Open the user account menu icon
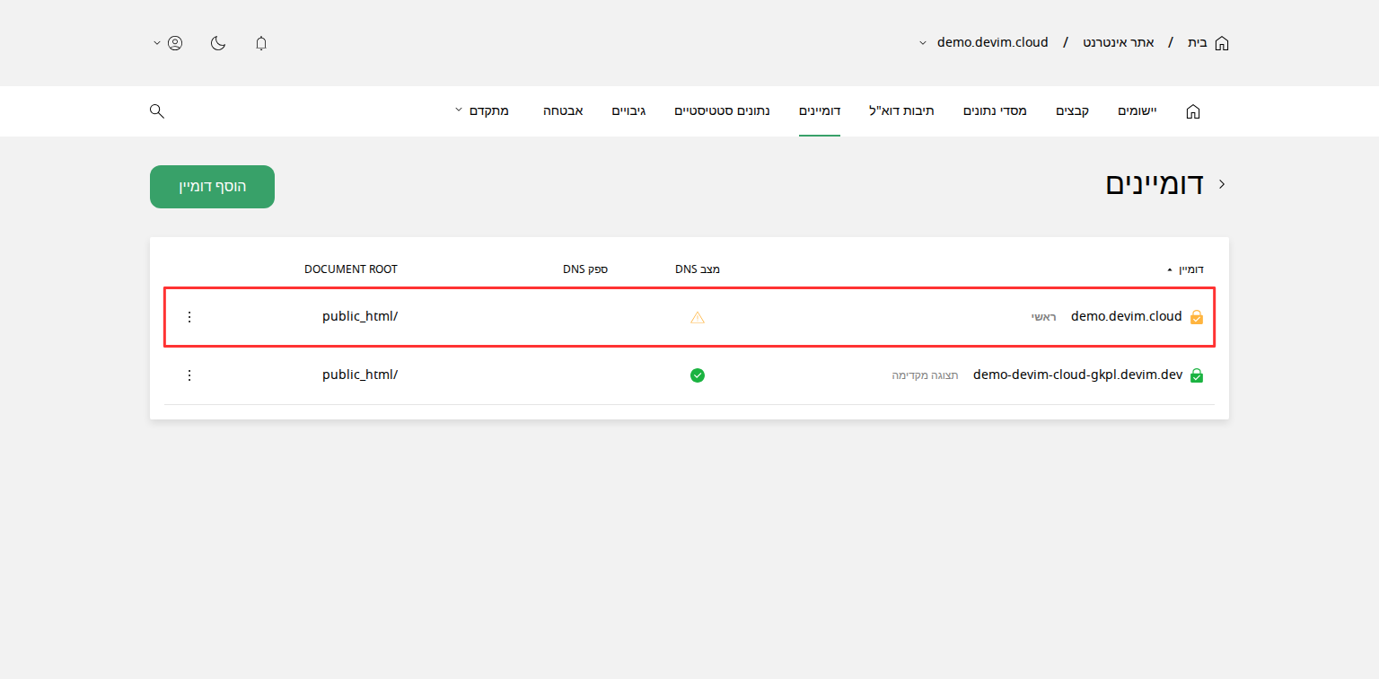 [175, 43]
